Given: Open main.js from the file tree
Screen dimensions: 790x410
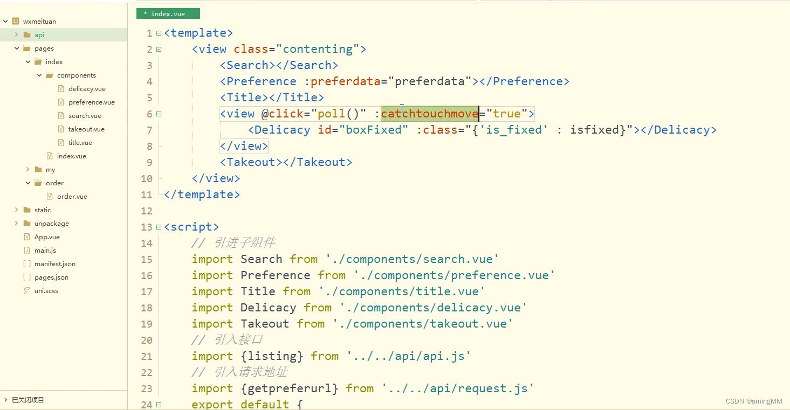Looking at the screenshot, I should 45,251.
